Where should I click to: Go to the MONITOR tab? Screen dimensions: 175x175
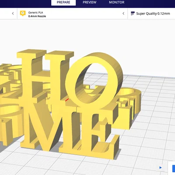point(117,3)
